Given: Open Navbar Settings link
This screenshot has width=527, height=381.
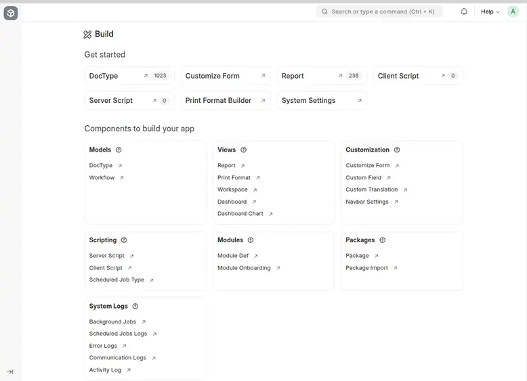Looking at the screenshot, I should (x=367, y=202).
